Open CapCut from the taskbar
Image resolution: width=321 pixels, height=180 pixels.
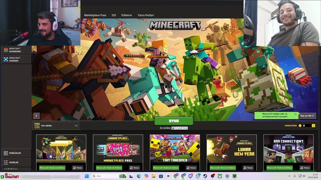(x=168, y=176)
